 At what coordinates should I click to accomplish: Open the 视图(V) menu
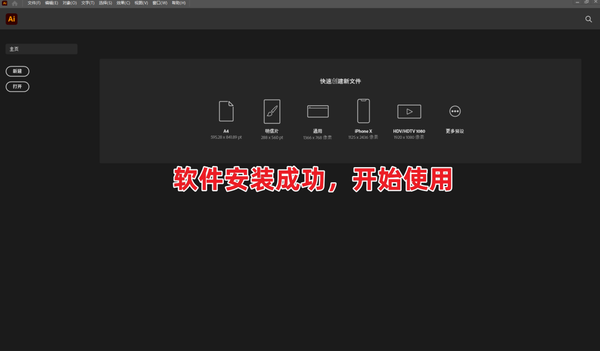(141, 3)
